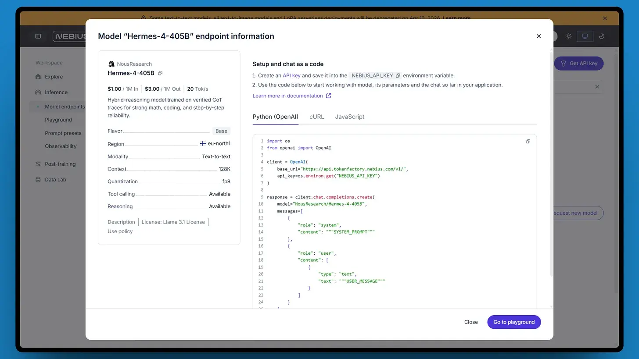Enable dark mode moon icon
This screenshot has height=359, width=639.
(602, 36)
